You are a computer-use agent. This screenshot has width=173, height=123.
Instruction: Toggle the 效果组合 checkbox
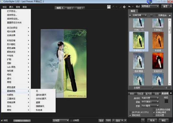[x=156, y=16]
